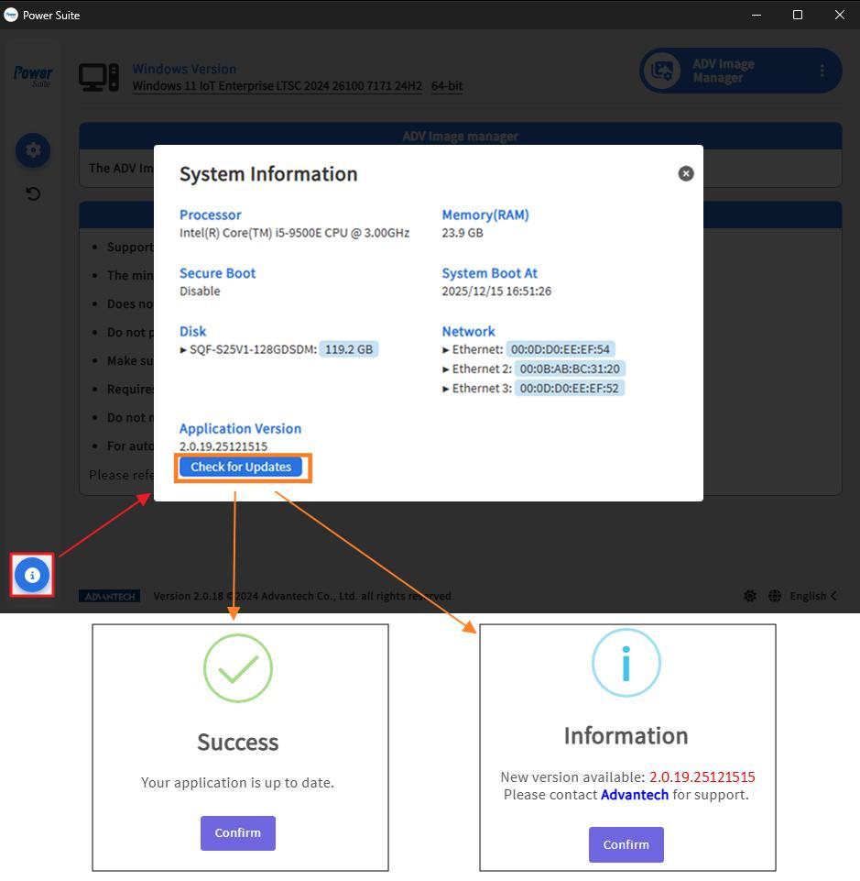Open the ADV Image Manager button

(740, 71)
